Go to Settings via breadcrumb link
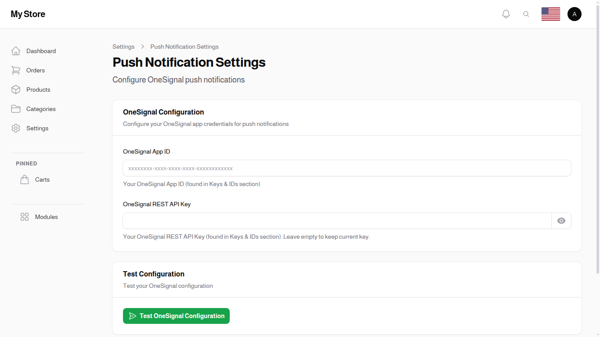The height and width of the screenshot is (337, 600). tap(123, 47)
